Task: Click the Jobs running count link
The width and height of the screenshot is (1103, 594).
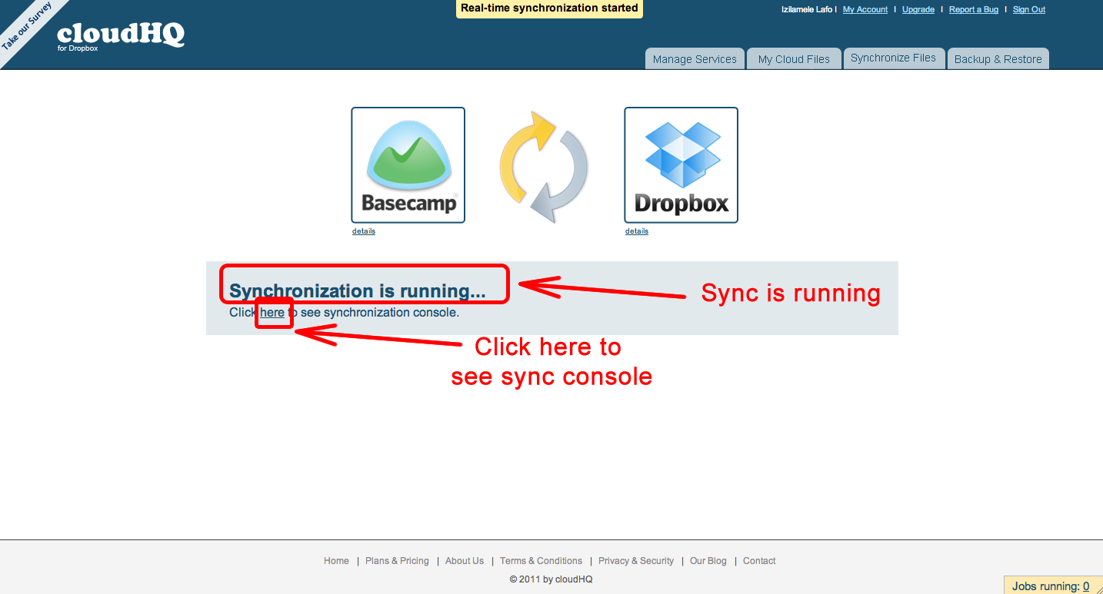Action: coord(1086,586)
